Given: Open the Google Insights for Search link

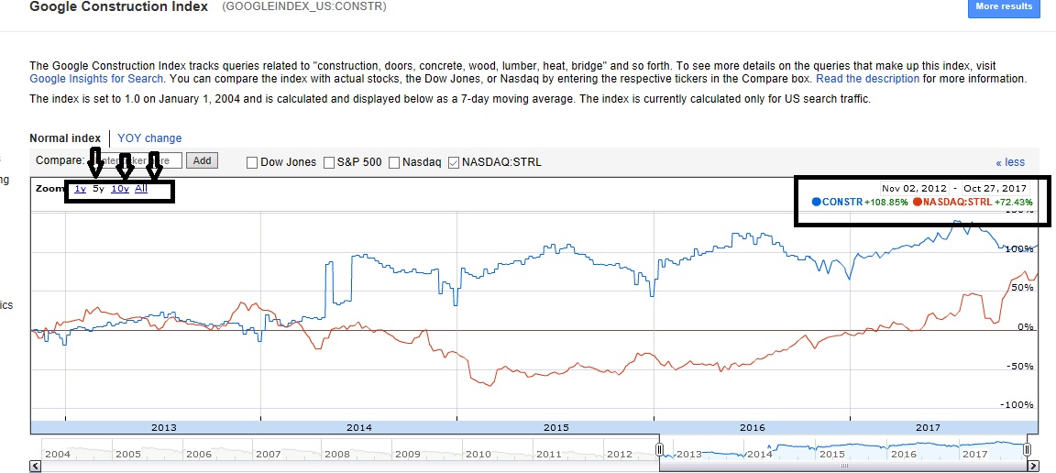Looking at the screenshot, I should tap(96, 79).
